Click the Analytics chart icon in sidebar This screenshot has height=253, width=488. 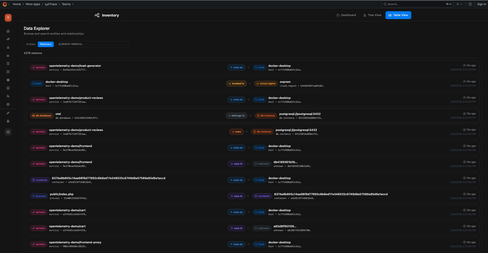tap(8, 55)
